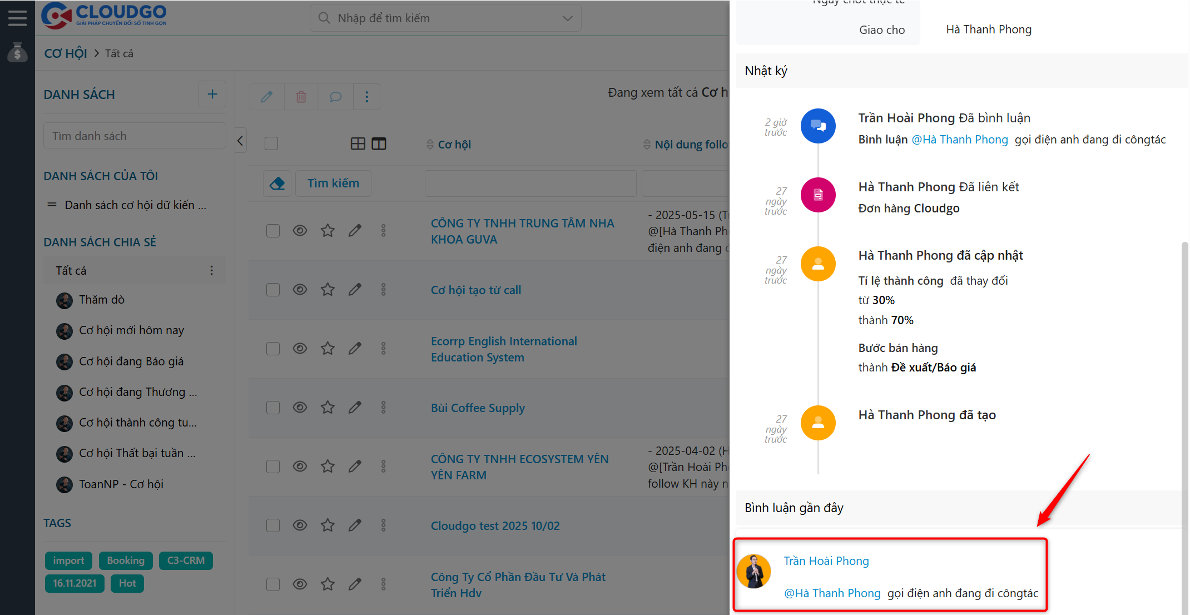1190x615 pixels.
Task: Open Trần Hoài Phong commenter link
Action: (x=826, y=561)
